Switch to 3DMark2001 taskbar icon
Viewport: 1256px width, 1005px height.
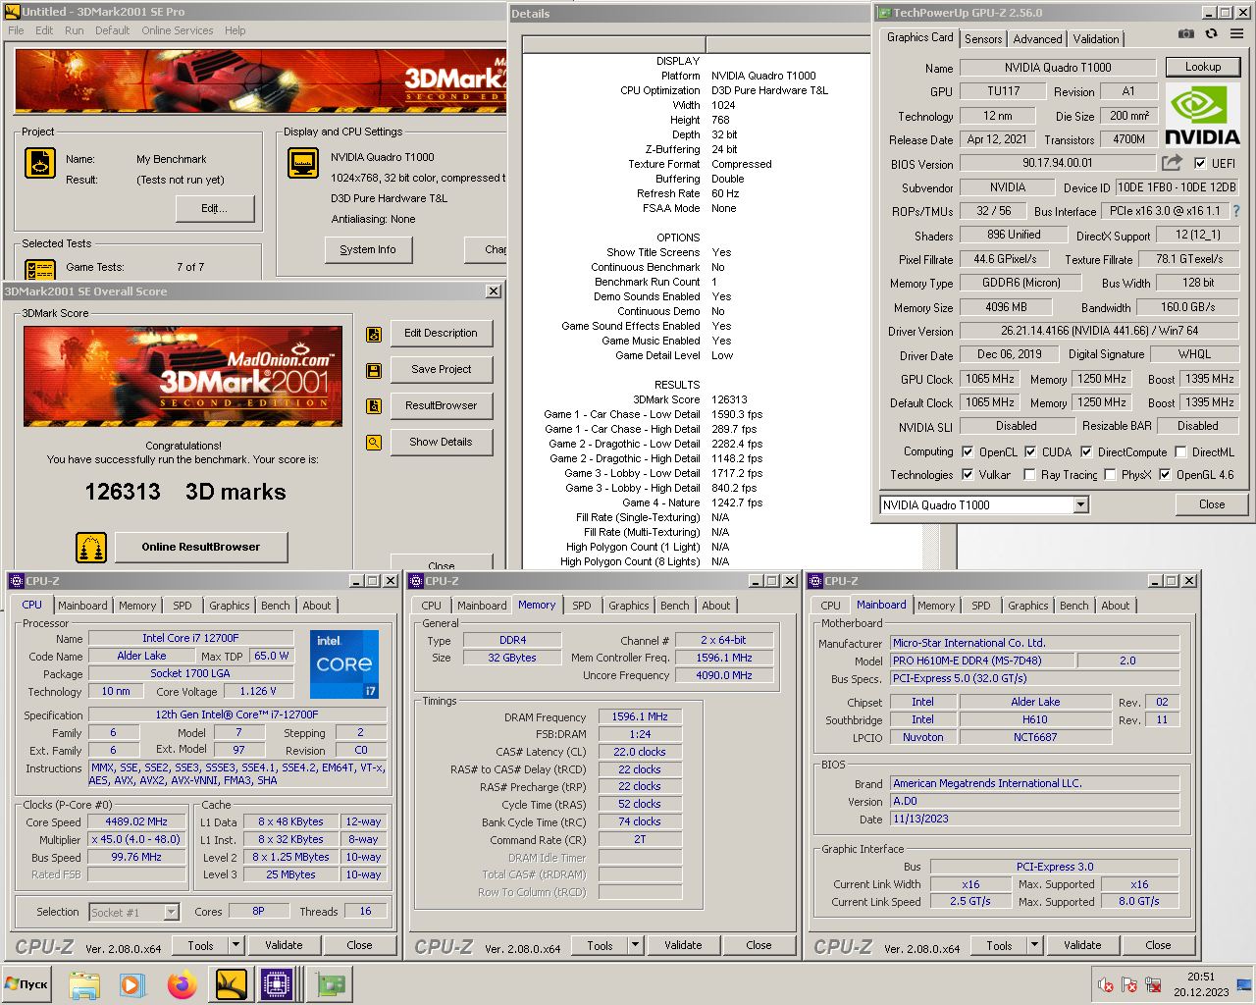point(231,984)
